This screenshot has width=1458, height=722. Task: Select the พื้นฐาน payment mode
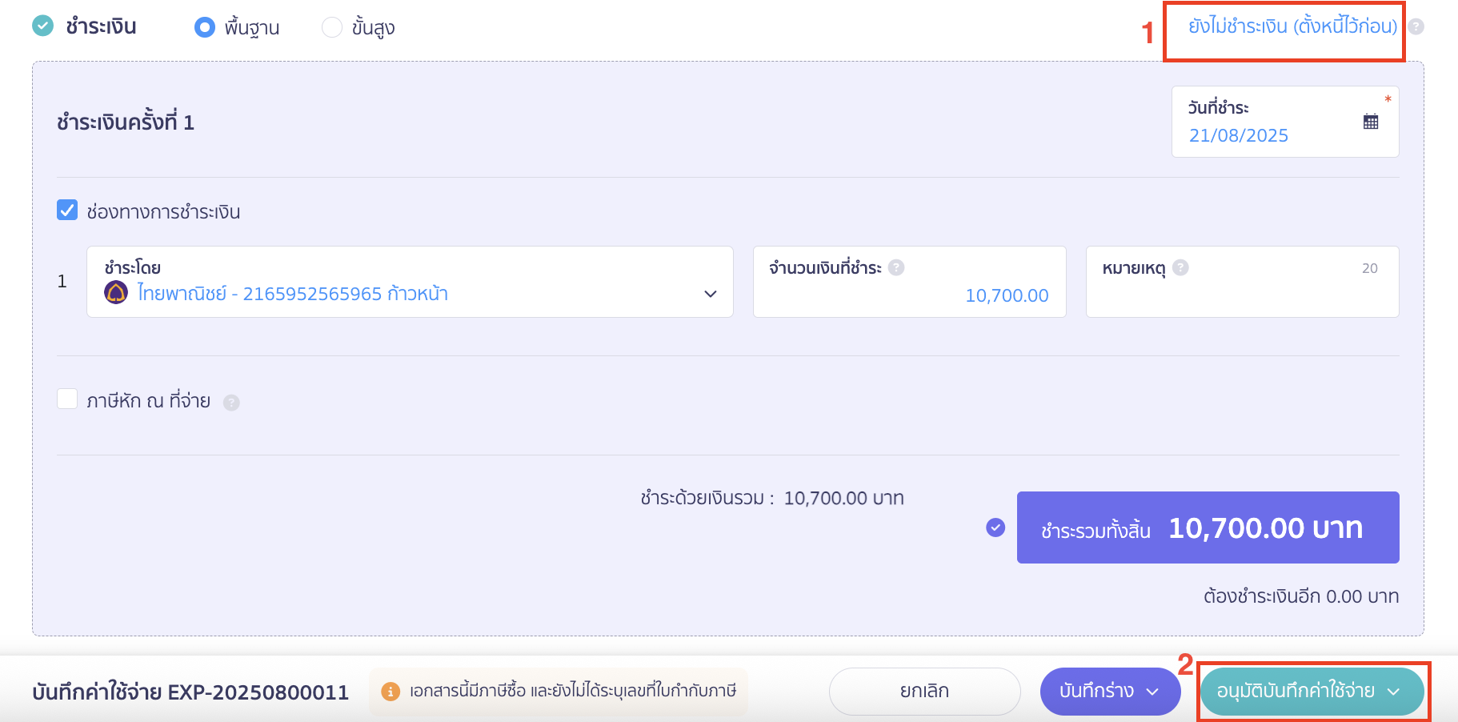point(205,26)
